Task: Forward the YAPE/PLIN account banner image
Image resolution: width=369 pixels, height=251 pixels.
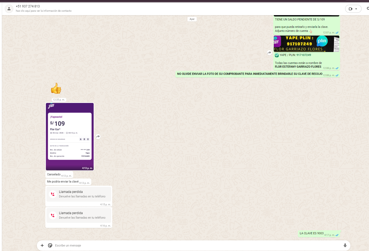Action: click(269, 53)
